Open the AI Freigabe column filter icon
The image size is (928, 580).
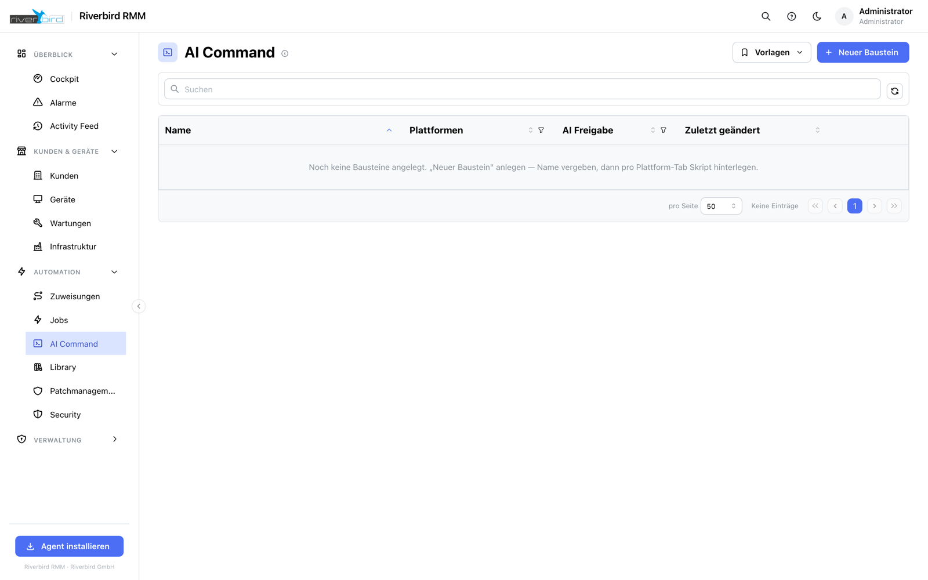(x=664, y=130)
